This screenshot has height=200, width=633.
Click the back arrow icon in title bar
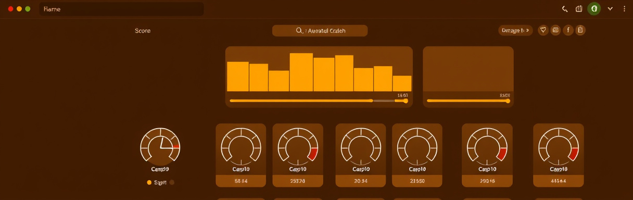[565, 9]
